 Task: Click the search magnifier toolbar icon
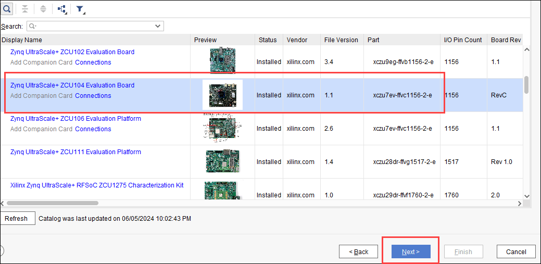(7, 9)
